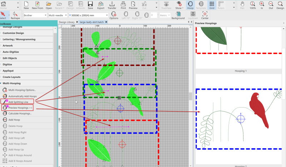Screen dimensions: 286x167
Task: Select the Hooping 2 preview thumbnail
Action: click(x=239, y=119)
